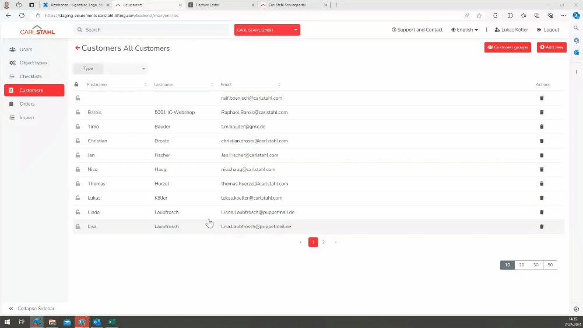Open the English language dropdown
Screen dimensions: 583x328
click(465, 30)
